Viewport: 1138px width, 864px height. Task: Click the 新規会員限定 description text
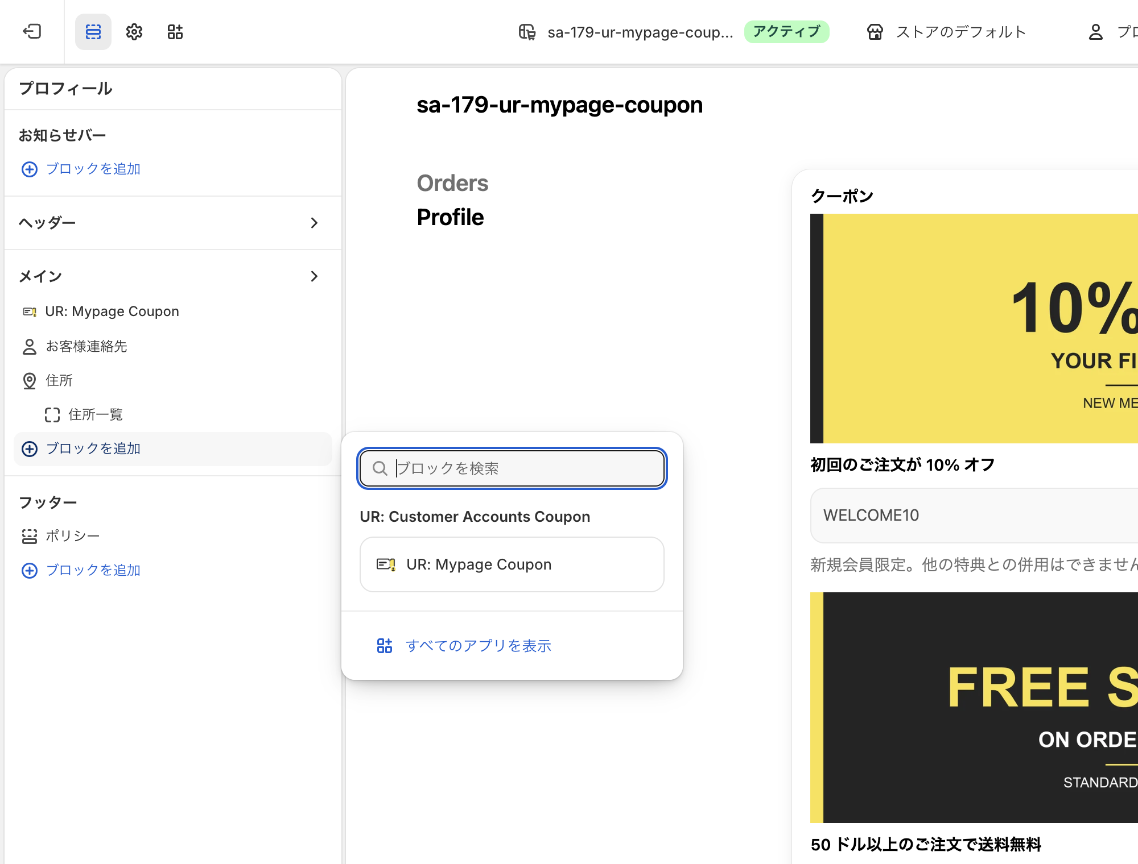tap(974, 565)
